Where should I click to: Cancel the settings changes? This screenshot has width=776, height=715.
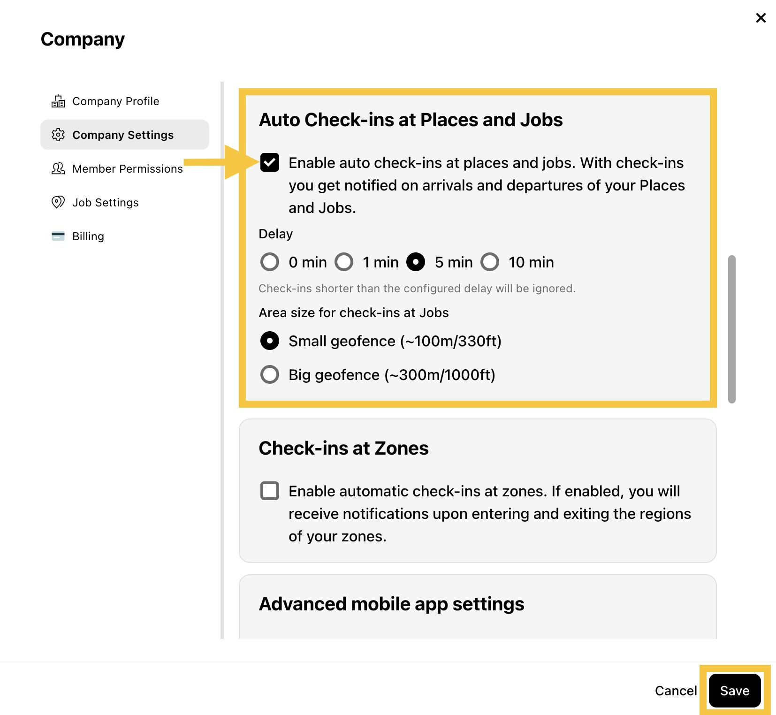(x=676, y=691)
